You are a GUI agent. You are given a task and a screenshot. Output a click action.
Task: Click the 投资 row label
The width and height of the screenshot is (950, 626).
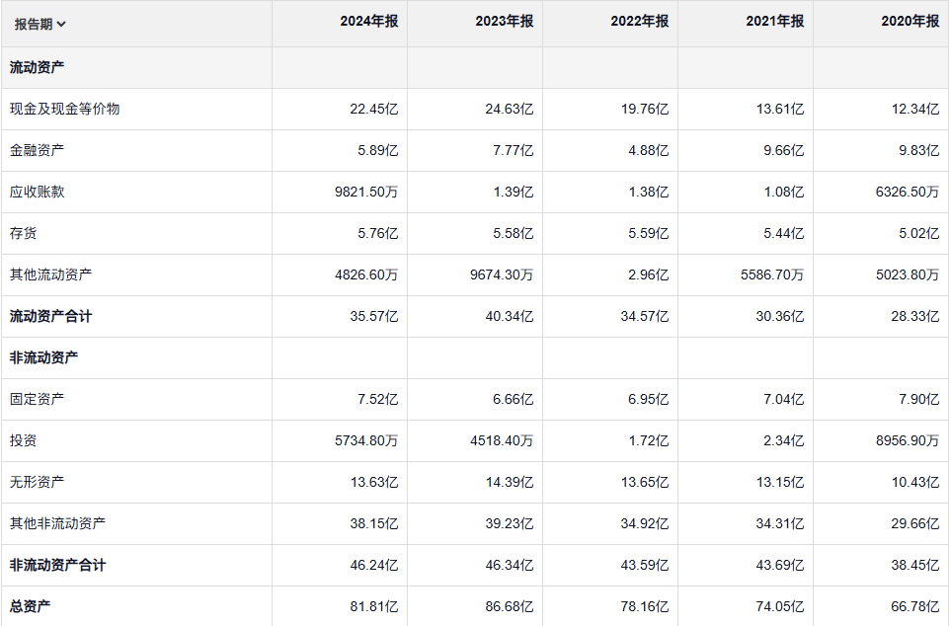[23, 440]
